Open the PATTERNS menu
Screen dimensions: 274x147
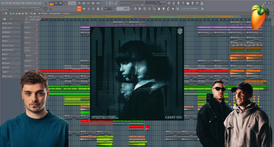16,3
